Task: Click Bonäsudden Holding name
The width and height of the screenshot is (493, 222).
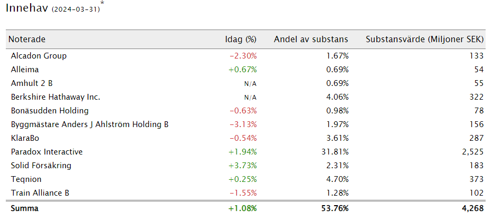Action: tap(50, 111)
